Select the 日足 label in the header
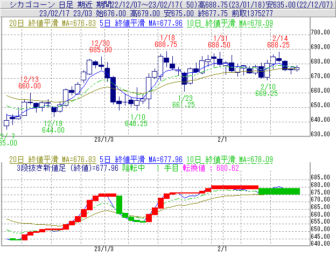 66,4
